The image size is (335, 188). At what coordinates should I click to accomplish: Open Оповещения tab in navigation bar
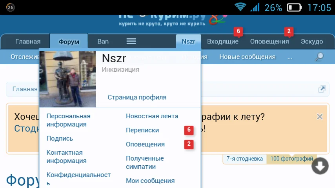tap(269, 42)
